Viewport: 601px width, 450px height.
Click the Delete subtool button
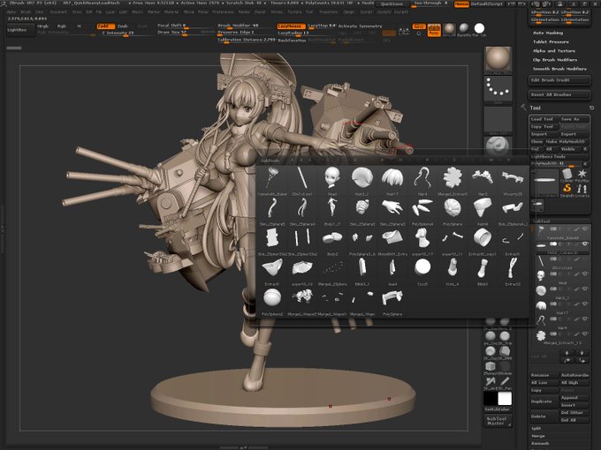(544, 416)
